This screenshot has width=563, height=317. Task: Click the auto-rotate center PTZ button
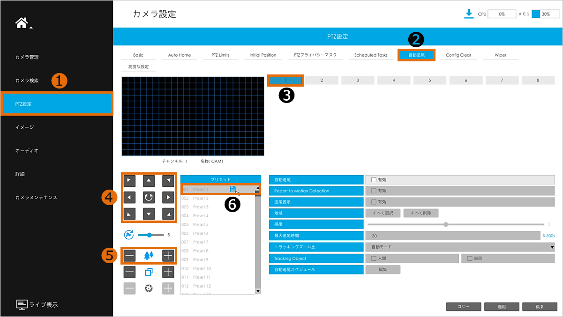point(149,197)
